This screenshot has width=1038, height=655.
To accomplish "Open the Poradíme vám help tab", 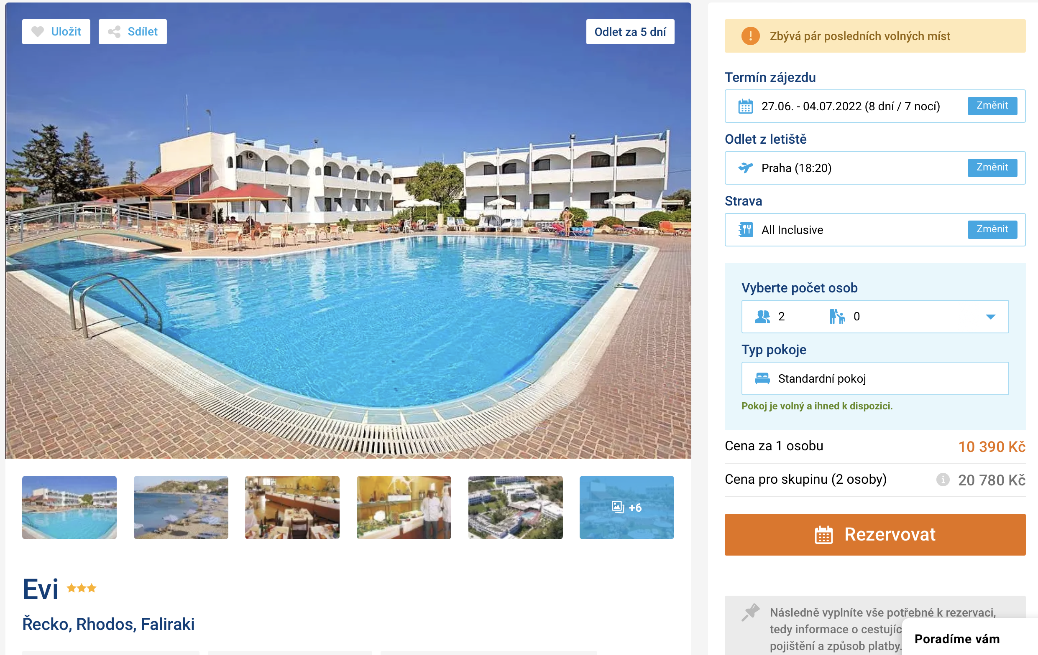I will (957, 639).
